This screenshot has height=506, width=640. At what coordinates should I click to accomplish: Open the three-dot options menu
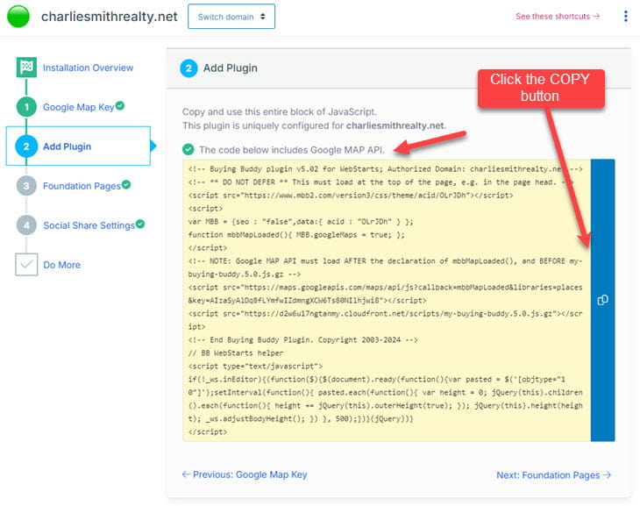[626, 17]
